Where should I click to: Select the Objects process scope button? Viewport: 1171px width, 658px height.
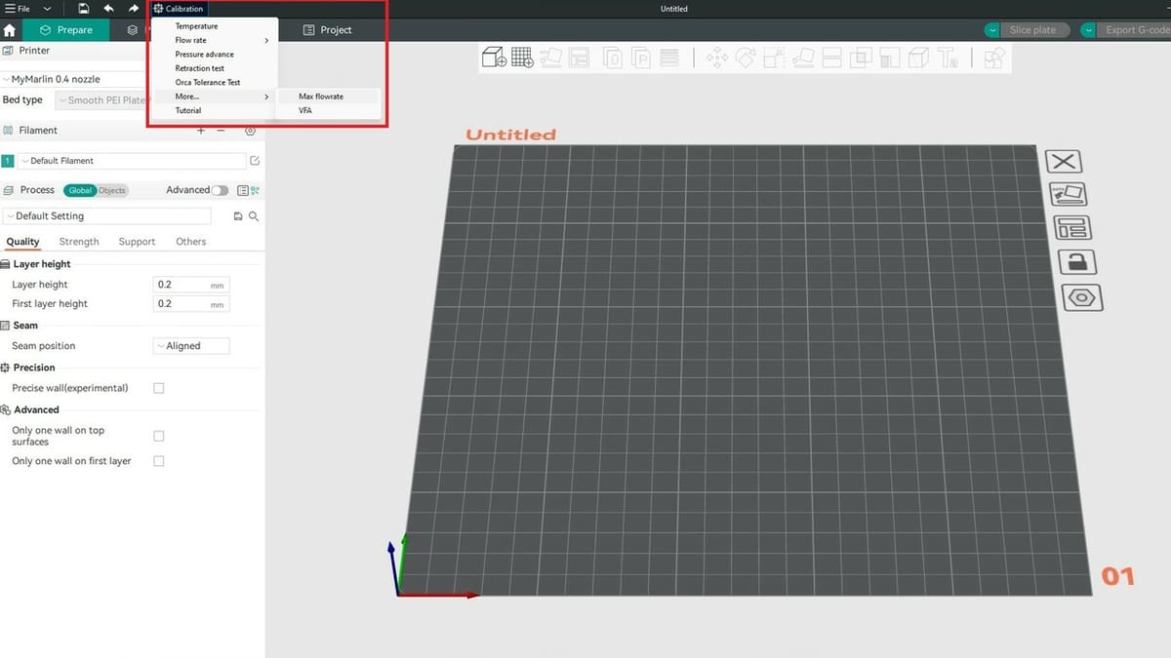point(112,191)
